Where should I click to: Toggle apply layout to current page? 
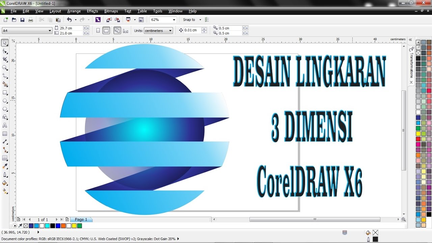(126, 31)
